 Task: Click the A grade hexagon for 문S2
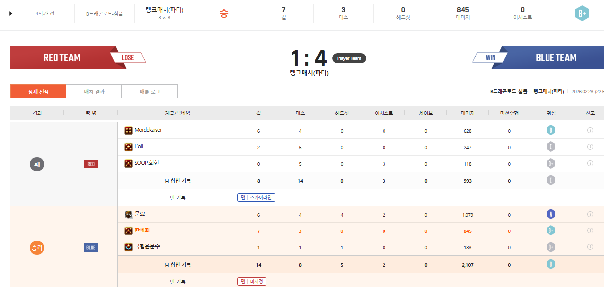[551, 214]
